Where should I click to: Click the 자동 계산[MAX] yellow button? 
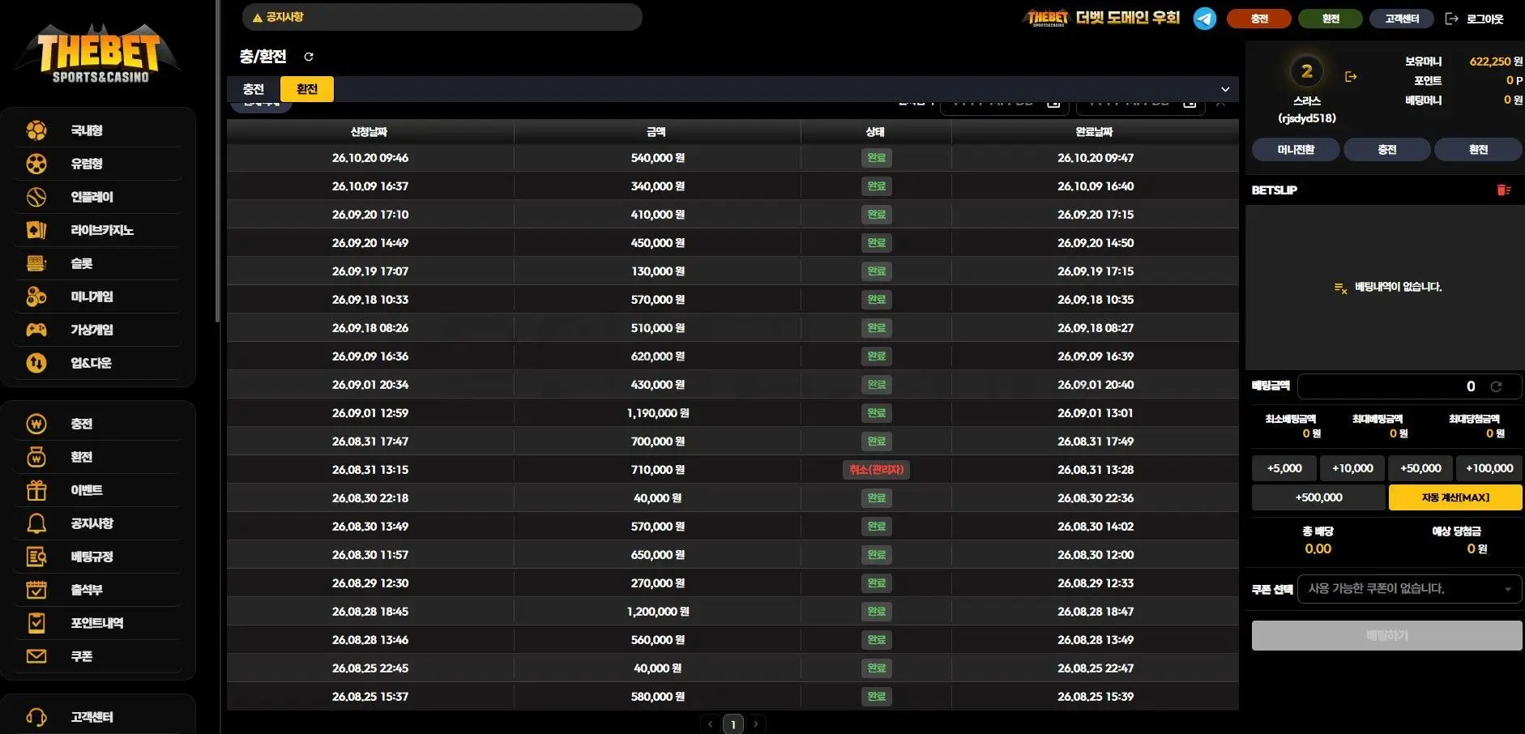point(1455,497)
